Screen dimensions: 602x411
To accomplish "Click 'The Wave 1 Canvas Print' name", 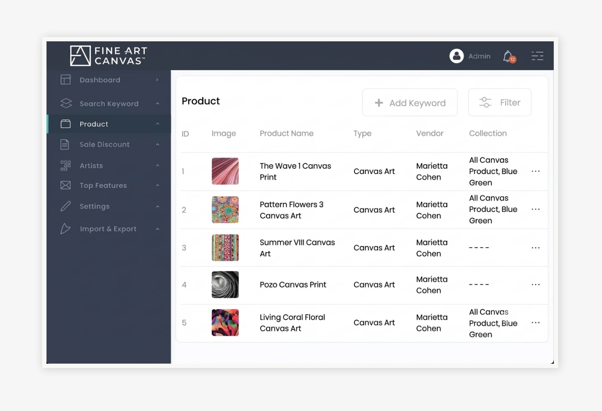I will click(x=295, y=171).
